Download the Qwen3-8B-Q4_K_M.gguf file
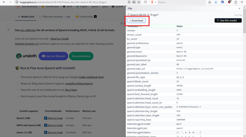This screenshot has width=246, height=137. pos(136,20)
